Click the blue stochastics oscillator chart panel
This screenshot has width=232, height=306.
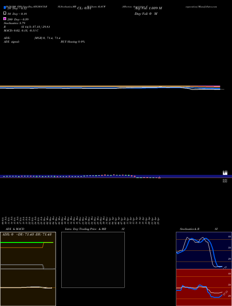[x=204, y=250]
